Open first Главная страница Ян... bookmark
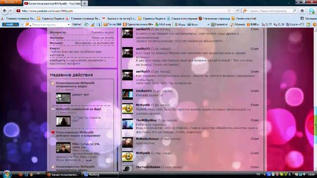 click(19, 18)
